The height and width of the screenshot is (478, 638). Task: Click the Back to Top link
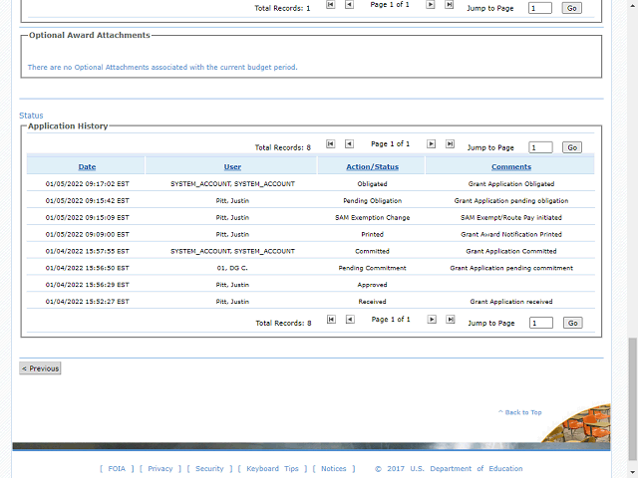point(522,412)
